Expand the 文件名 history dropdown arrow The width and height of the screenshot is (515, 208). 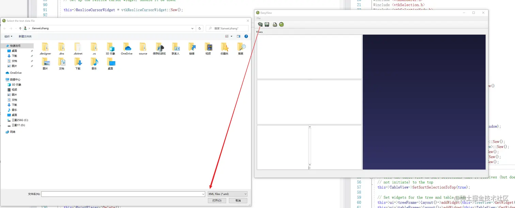point(203,194)
